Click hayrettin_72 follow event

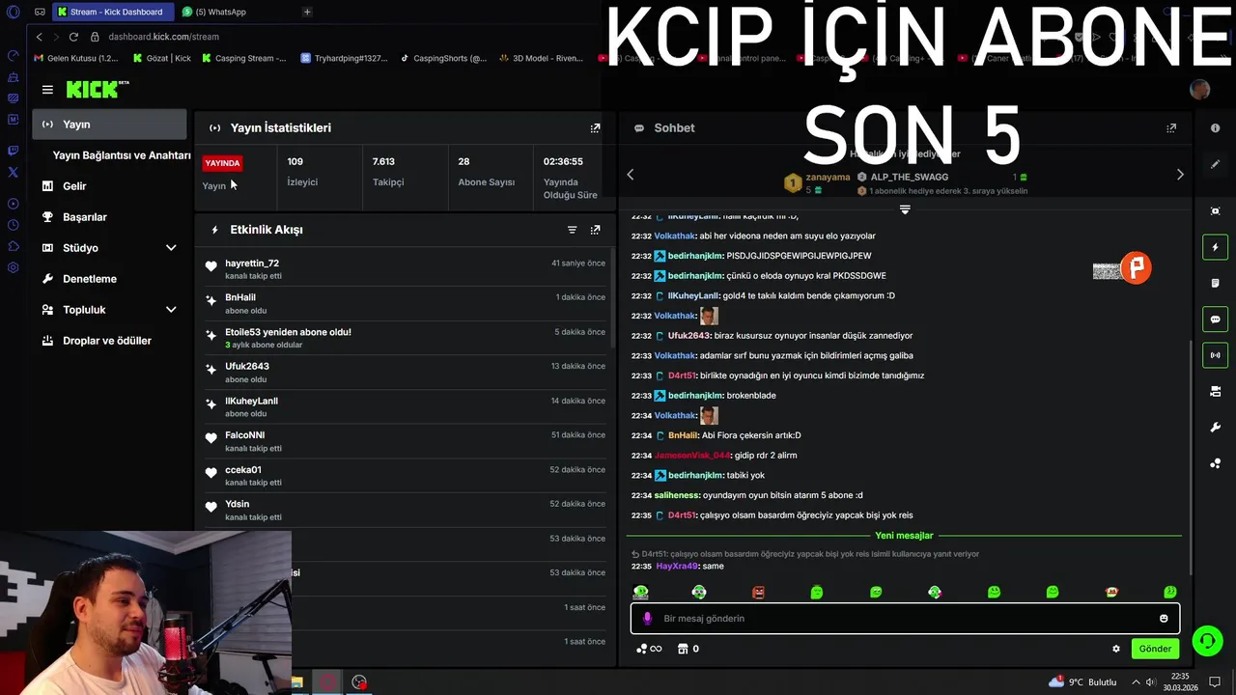pyautogui.click(x=405, y=268)
